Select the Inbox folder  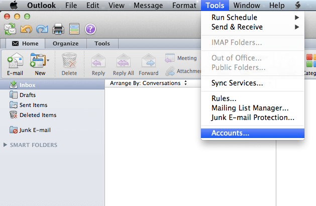click(52, 85)
